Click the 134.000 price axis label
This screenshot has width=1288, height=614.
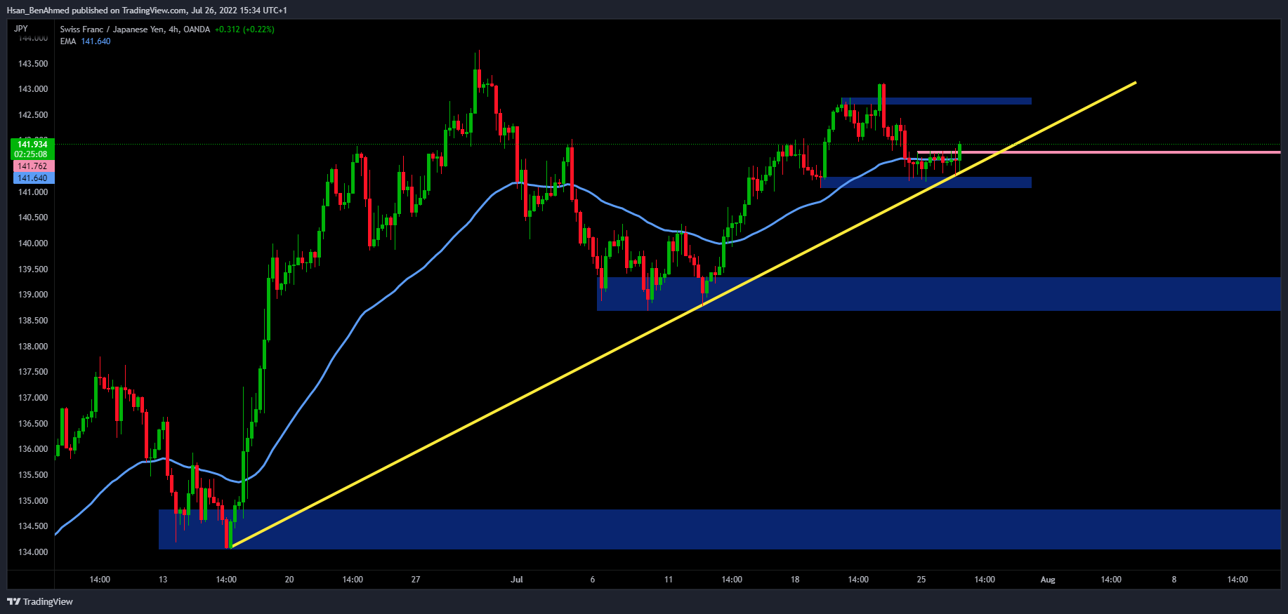point(33,552)
